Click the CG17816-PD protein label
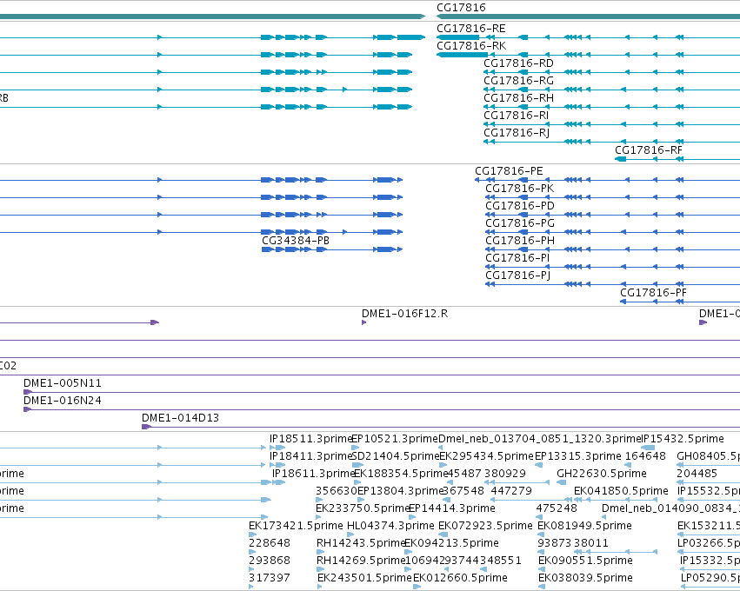Image resolution: width=740 pixels, height=591 pixels. (520, 206)
